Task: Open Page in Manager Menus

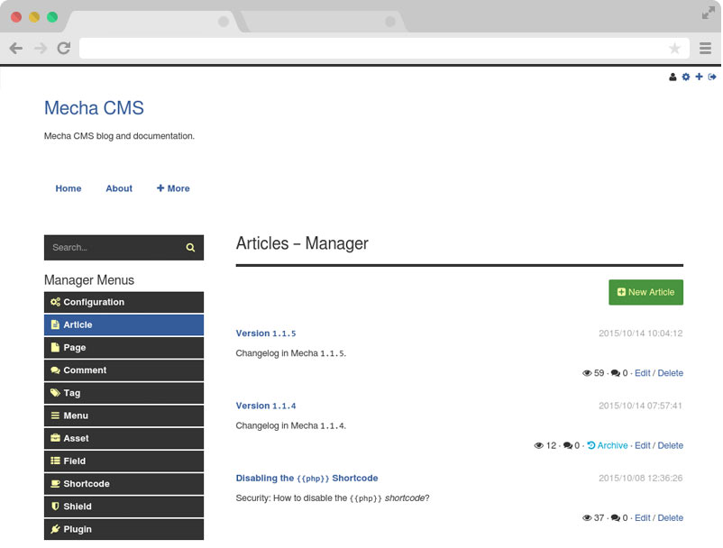Action: [x=124, y=347]
